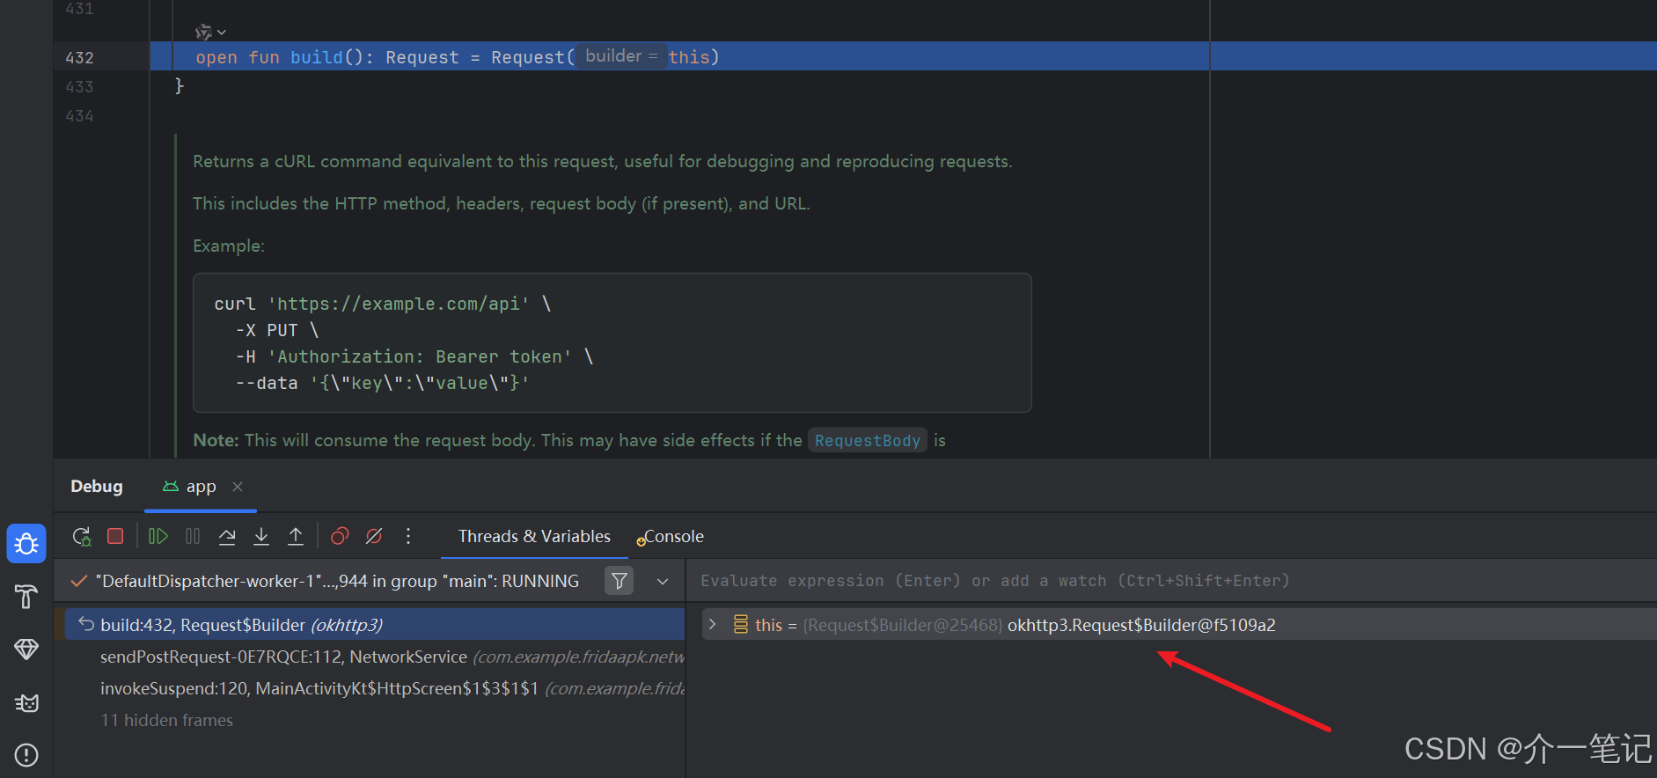Click the Authorization header example line
Image resolution: width=1657 pixels, height=778 pixels.
(414, 356)
